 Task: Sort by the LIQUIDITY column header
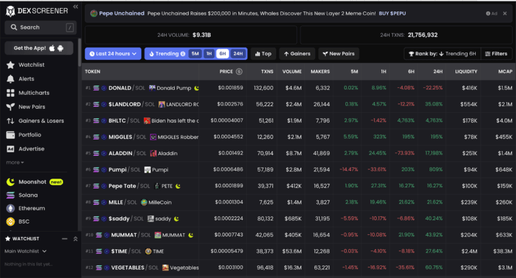pos(466,71)
